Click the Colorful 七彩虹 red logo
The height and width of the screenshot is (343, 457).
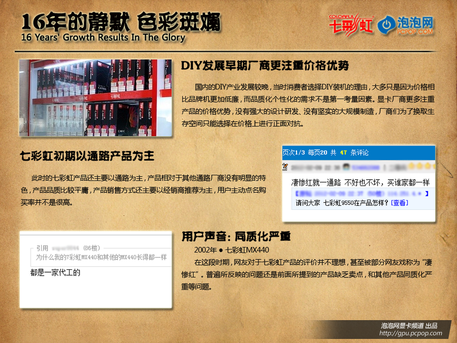click(351, 26)
